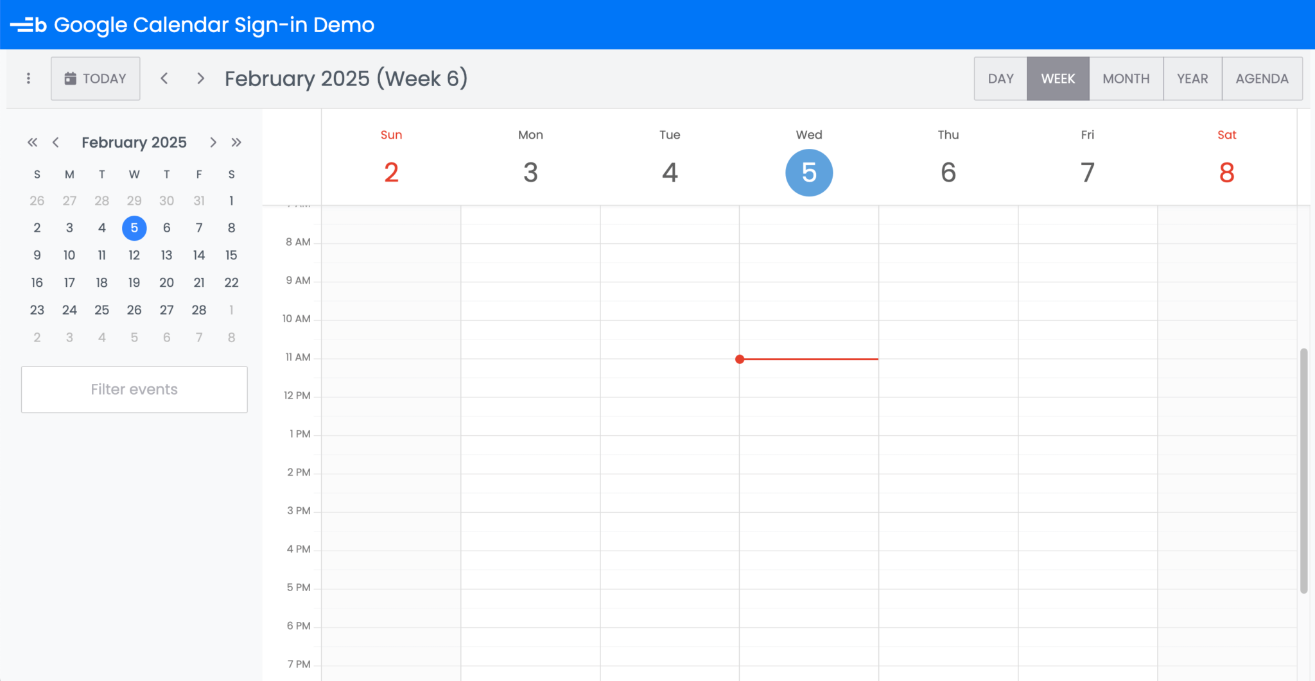Click Wednesday 5 in week header
Viewport: 1315px width, 681px height.
coord(808,173)
